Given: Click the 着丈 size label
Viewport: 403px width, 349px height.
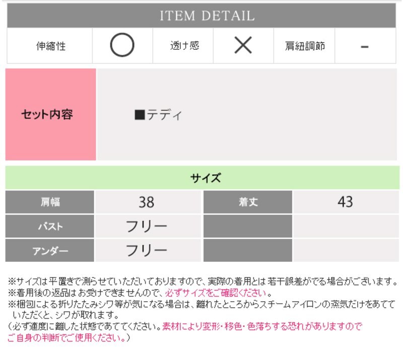Looking at the screenshot, I should (248, 202).
